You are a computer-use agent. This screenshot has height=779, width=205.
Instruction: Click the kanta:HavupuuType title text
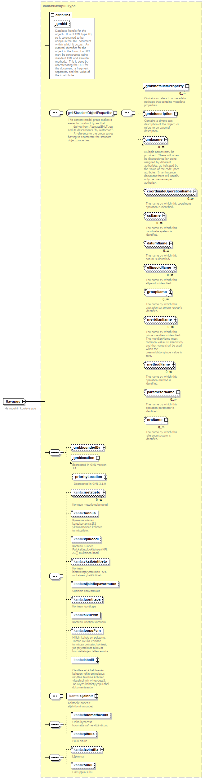click(x=59, y=6)
